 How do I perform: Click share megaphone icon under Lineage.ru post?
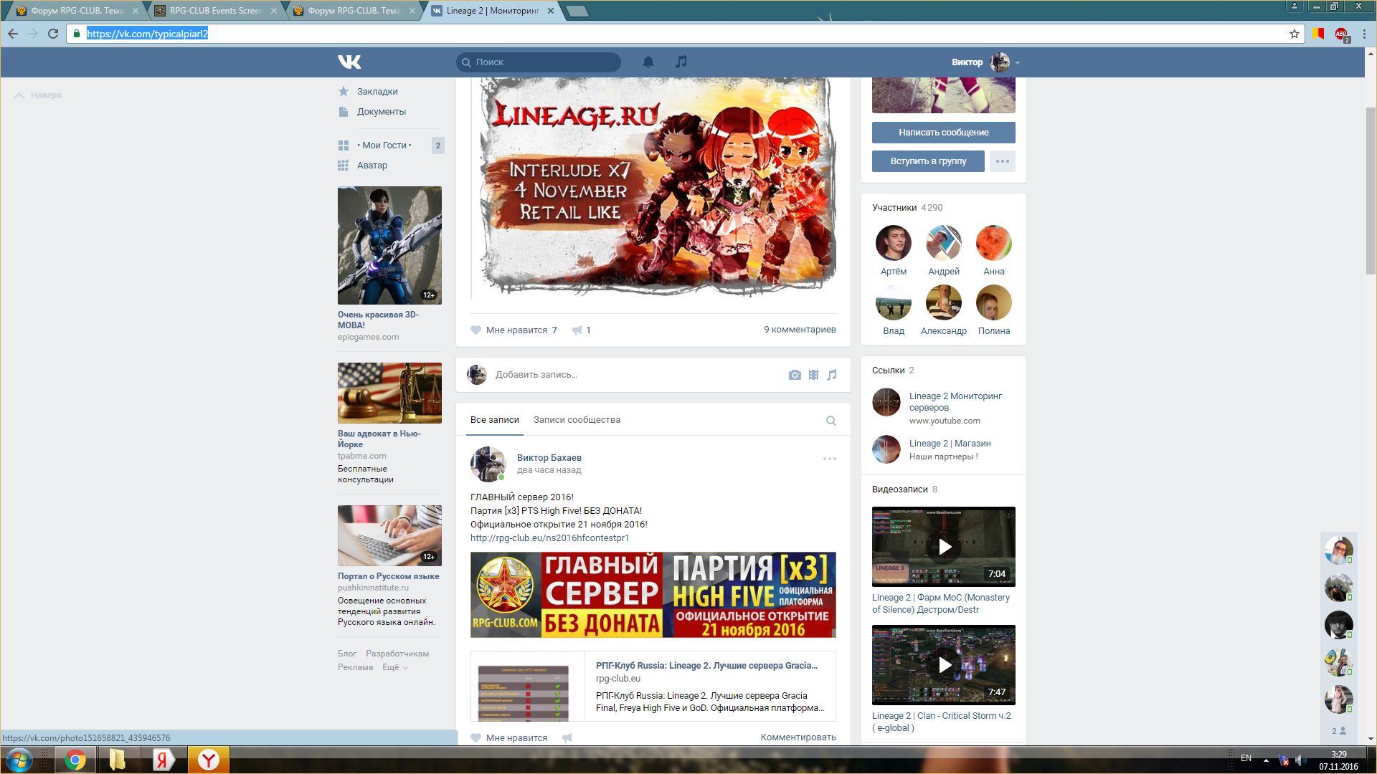click(577, 330)
